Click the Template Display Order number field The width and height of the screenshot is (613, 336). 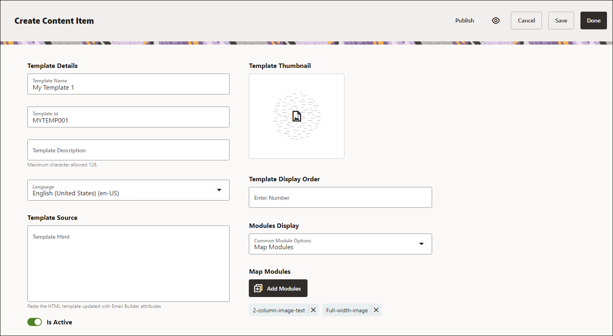click(340, 197)
